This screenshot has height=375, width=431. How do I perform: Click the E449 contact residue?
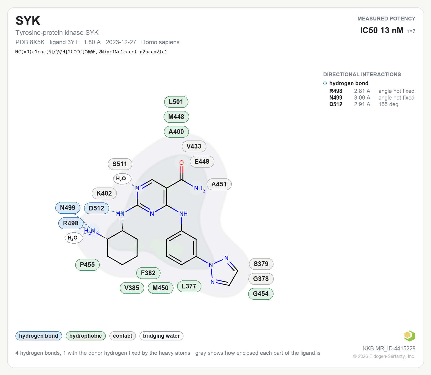pyautogui.click(x=202, y=162)
